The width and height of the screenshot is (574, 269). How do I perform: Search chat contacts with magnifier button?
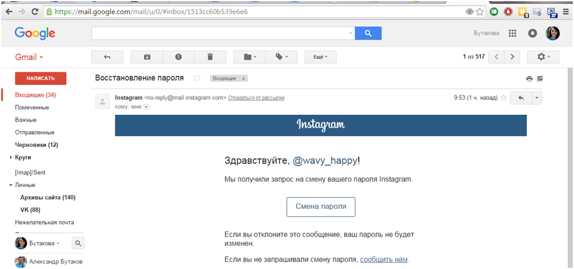click(x=77, y=243)
